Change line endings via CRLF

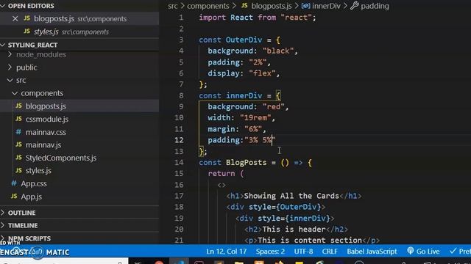(x=330, y=252)
